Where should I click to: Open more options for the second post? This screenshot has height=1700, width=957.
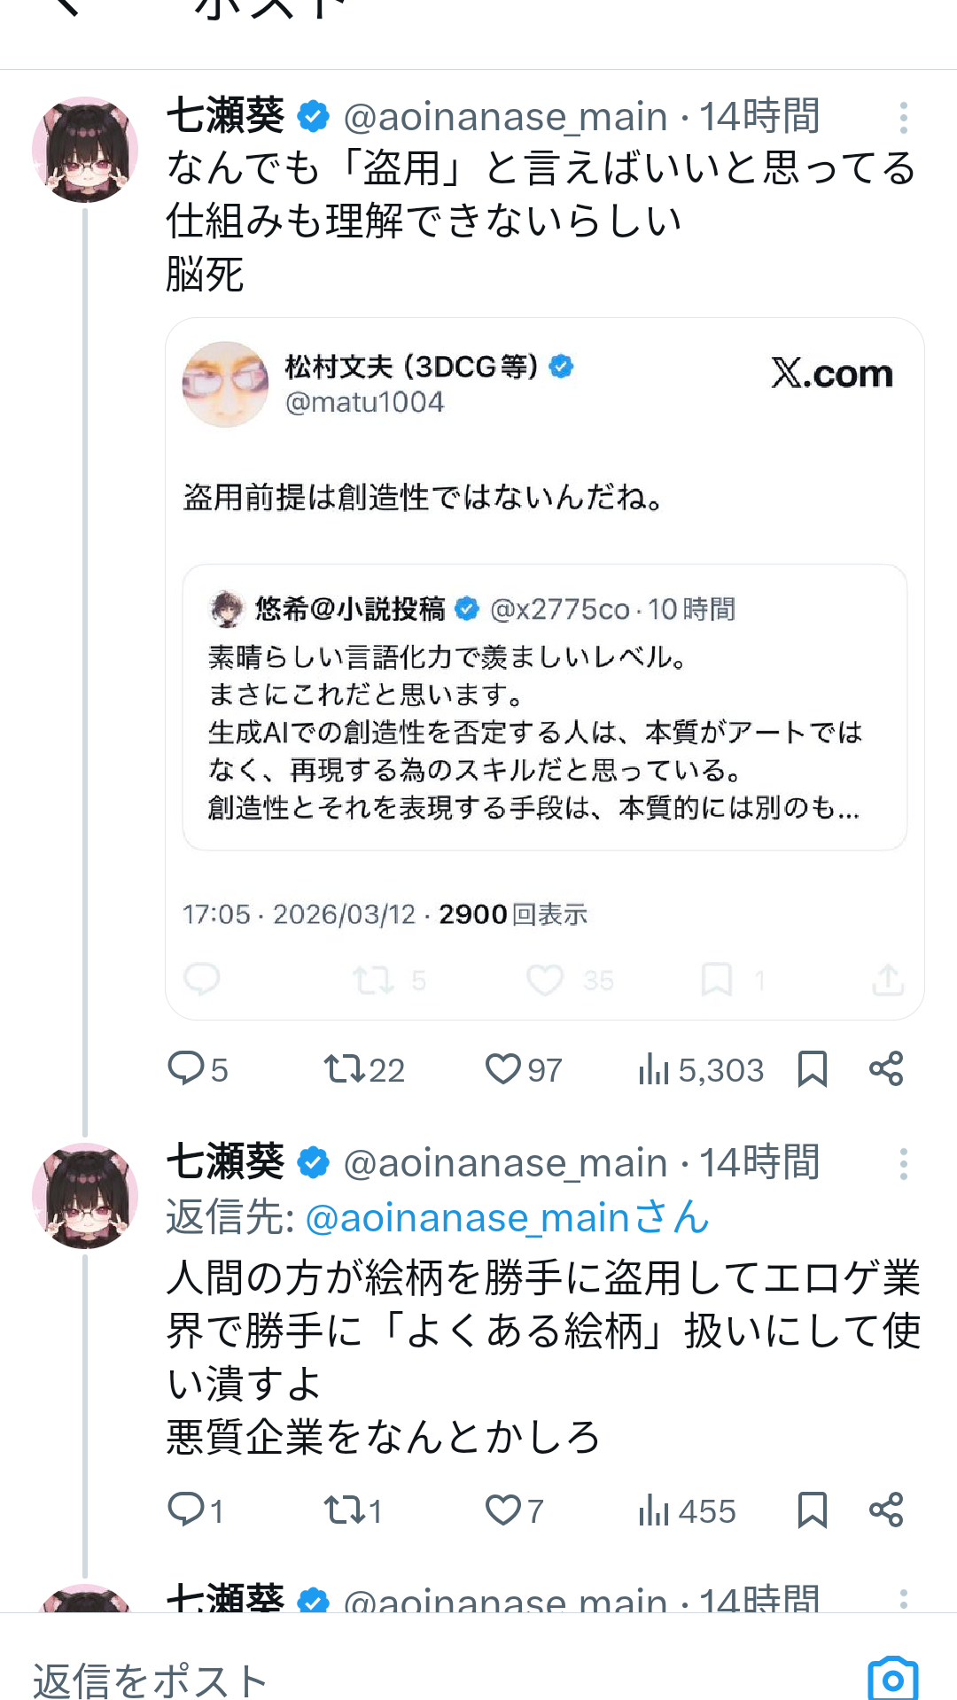[x=903, y=1164]
